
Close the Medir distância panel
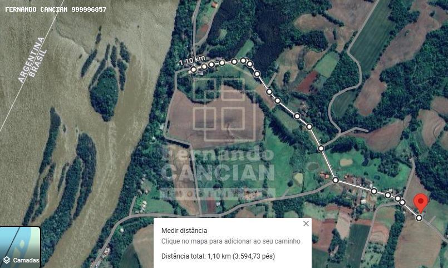click(x=306, y=224)
